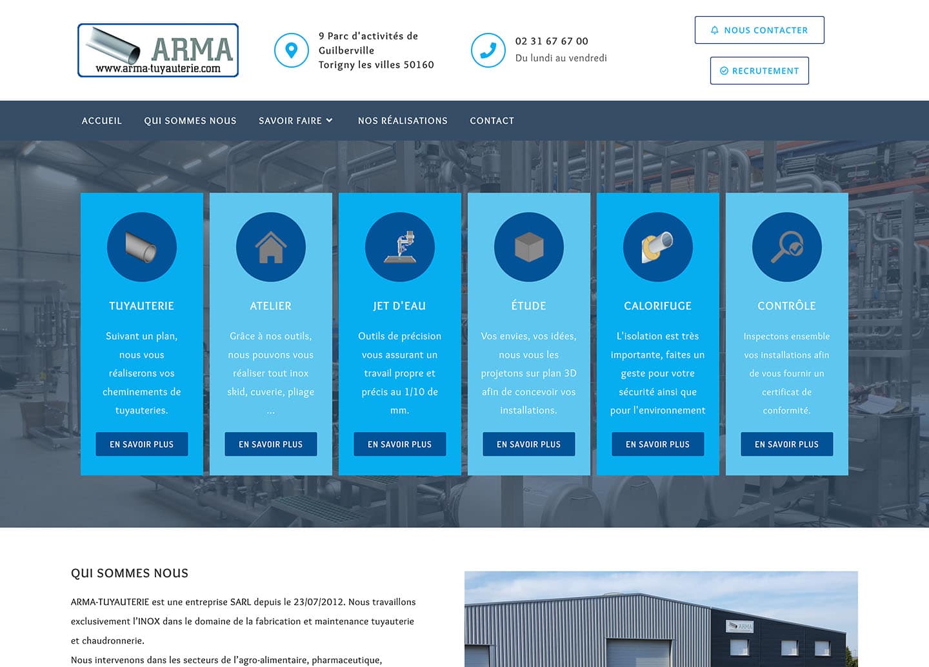Select the Étude cube icon
The image size is (929, 667).
[x=529, y=247]
